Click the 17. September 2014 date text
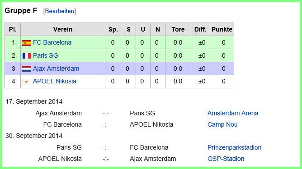Image resolution: width=302 pixels, height=169 pixels. [x=34, y=101]
